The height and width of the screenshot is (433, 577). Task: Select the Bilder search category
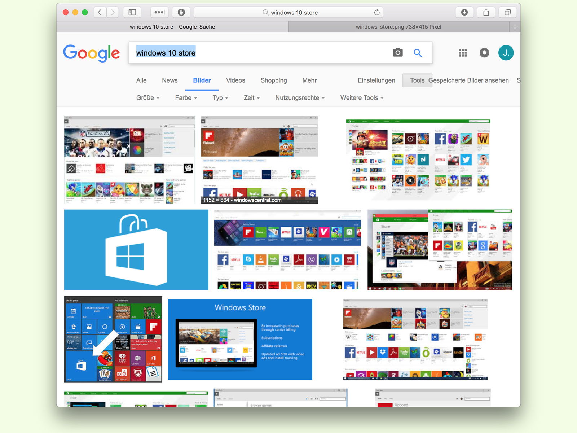(202, 80)
